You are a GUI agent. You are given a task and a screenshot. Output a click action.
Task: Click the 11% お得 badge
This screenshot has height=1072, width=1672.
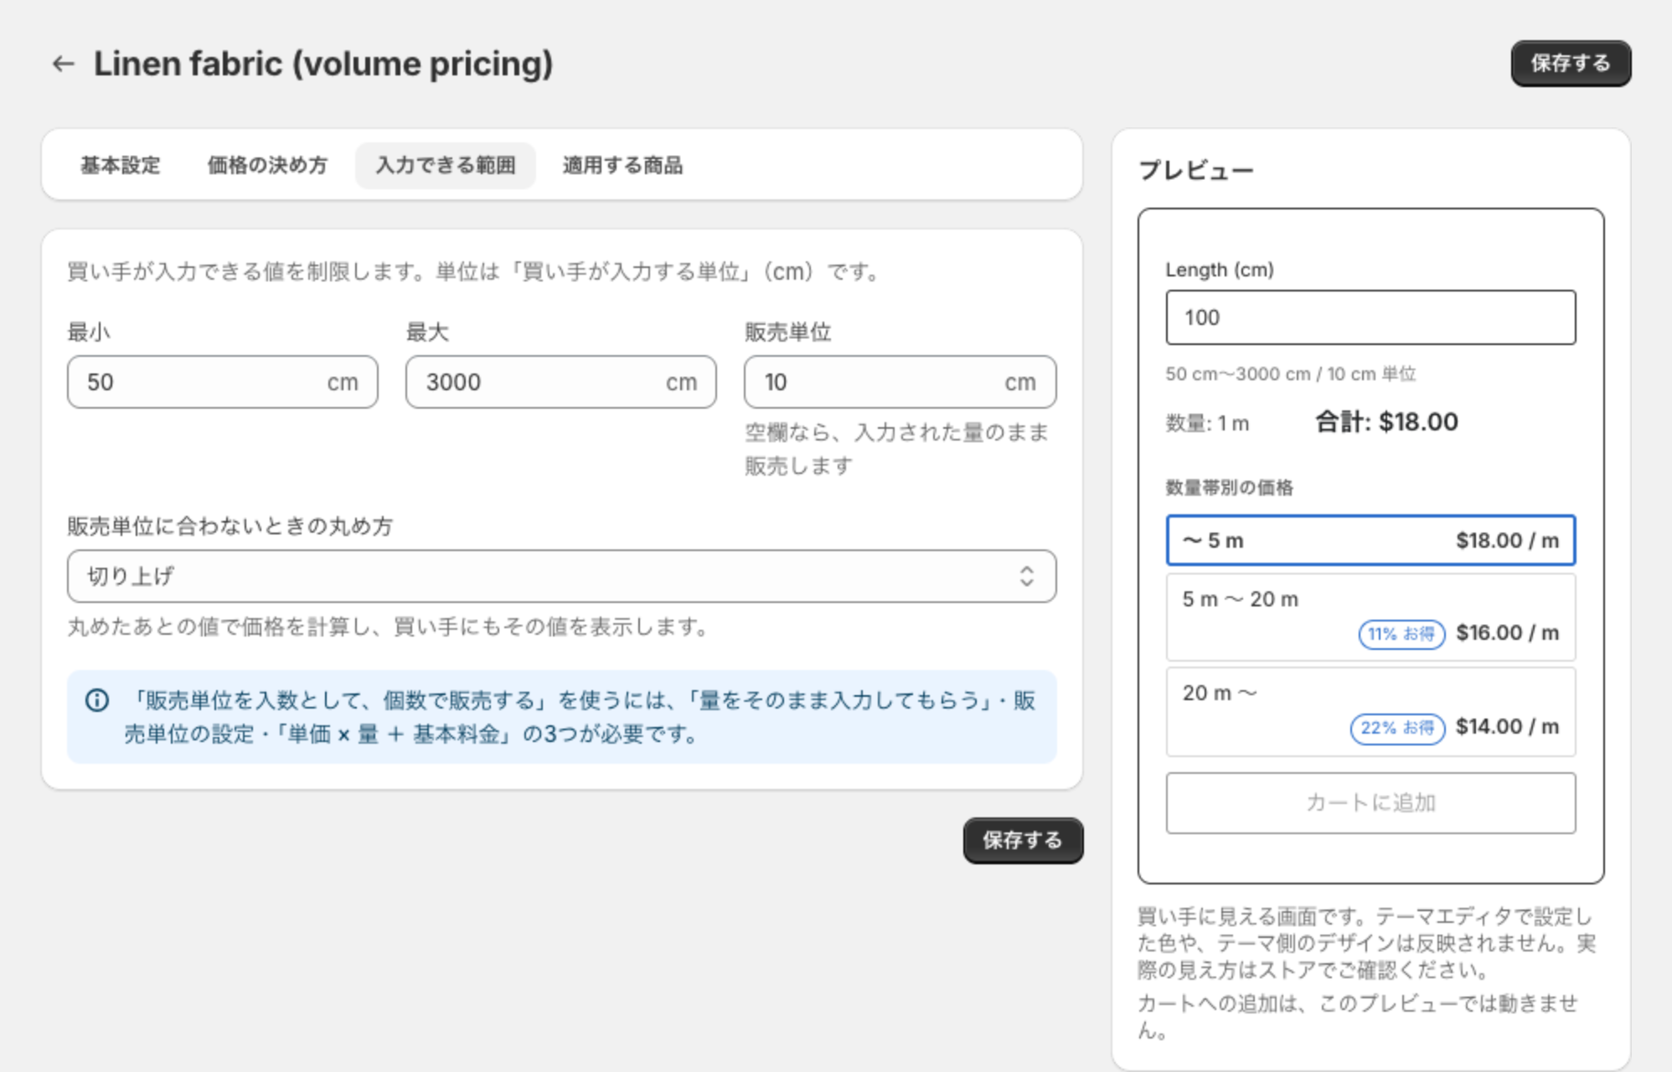point(1401,634)
